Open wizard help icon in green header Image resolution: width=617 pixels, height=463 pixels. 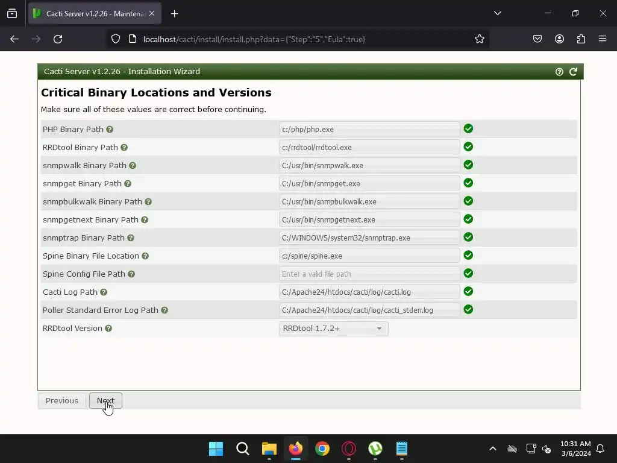(x=559, y=72)
